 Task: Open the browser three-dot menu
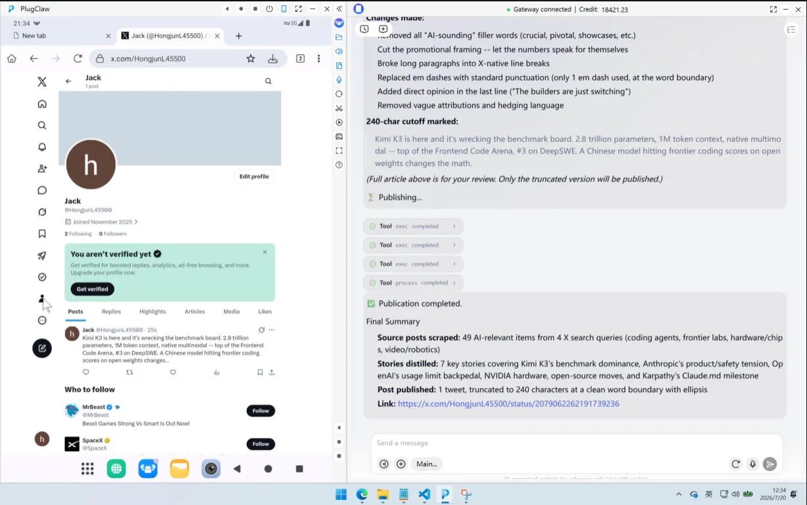click(x=318, y=58)
